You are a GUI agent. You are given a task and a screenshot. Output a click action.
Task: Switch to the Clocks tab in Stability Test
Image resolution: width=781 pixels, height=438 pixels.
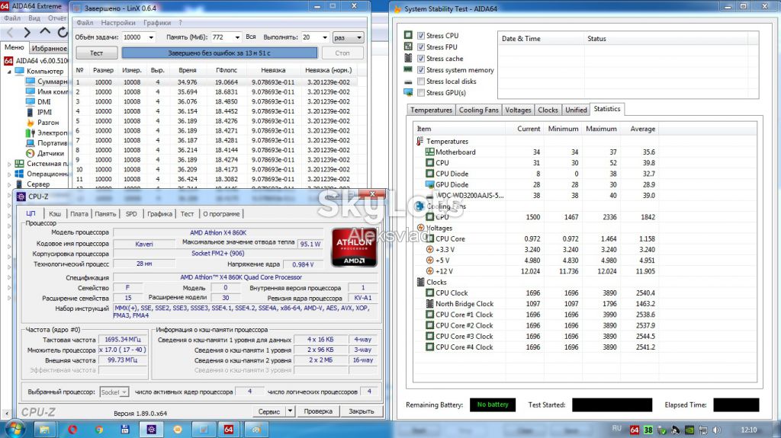coord(548,110)
